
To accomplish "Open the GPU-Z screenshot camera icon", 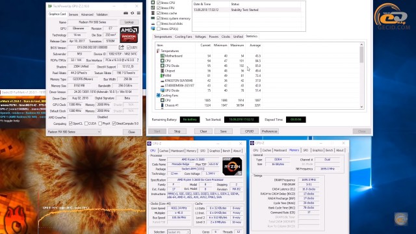I will point(125,13).
